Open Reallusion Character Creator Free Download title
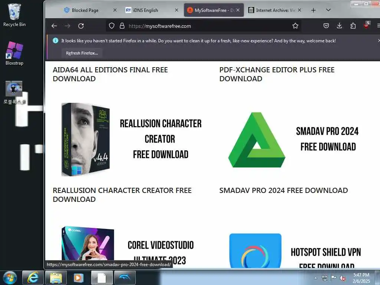Screen dimensions: 380x285 pyautogui.click(x=122, y=195)
